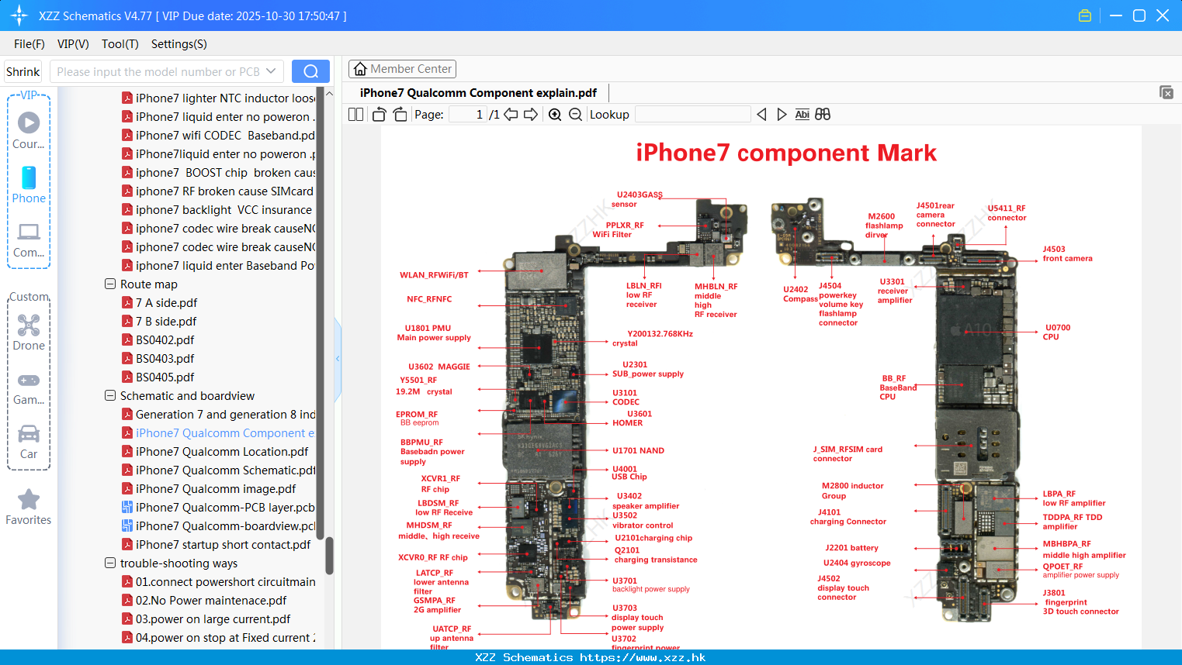Click the yellow VIP gift icon in title bar
This screenshot has width=1182, height=665.
click(1085, 16)
